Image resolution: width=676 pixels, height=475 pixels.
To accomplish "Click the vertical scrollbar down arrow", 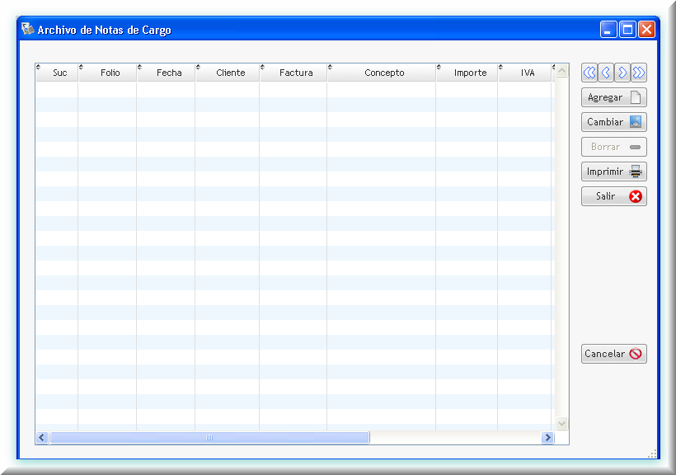I will [x=561, y=423].
